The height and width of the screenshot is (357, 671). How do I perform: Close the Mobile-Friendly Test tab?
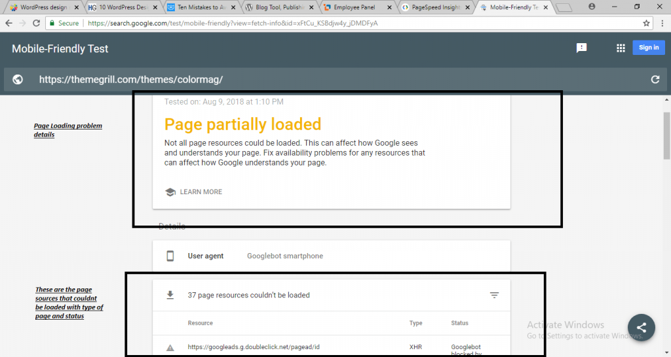point(546,7)
